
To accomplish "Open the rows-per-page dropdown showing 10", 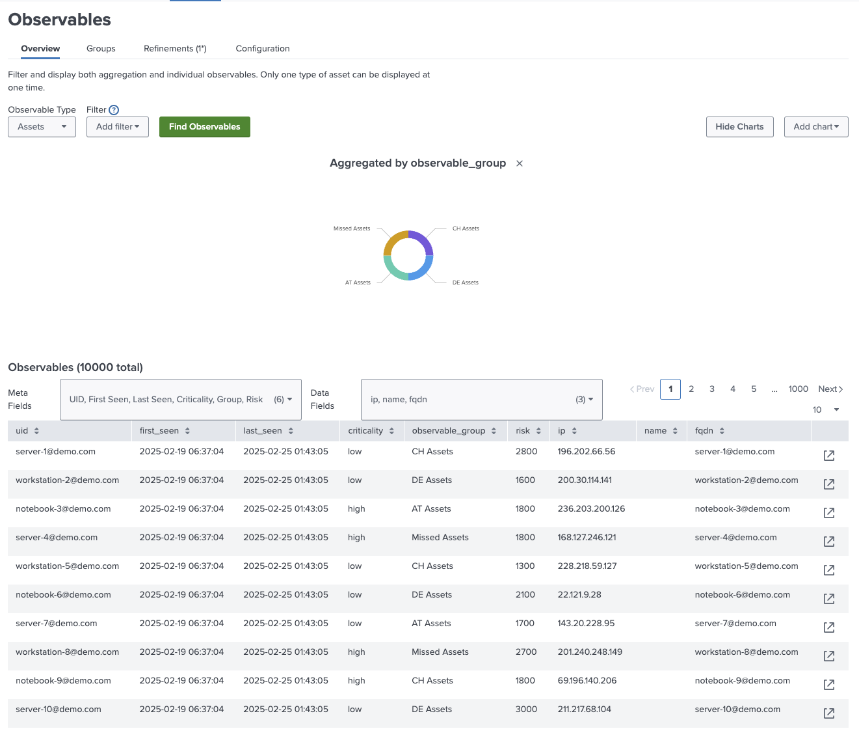I will [x=824, y=409].
